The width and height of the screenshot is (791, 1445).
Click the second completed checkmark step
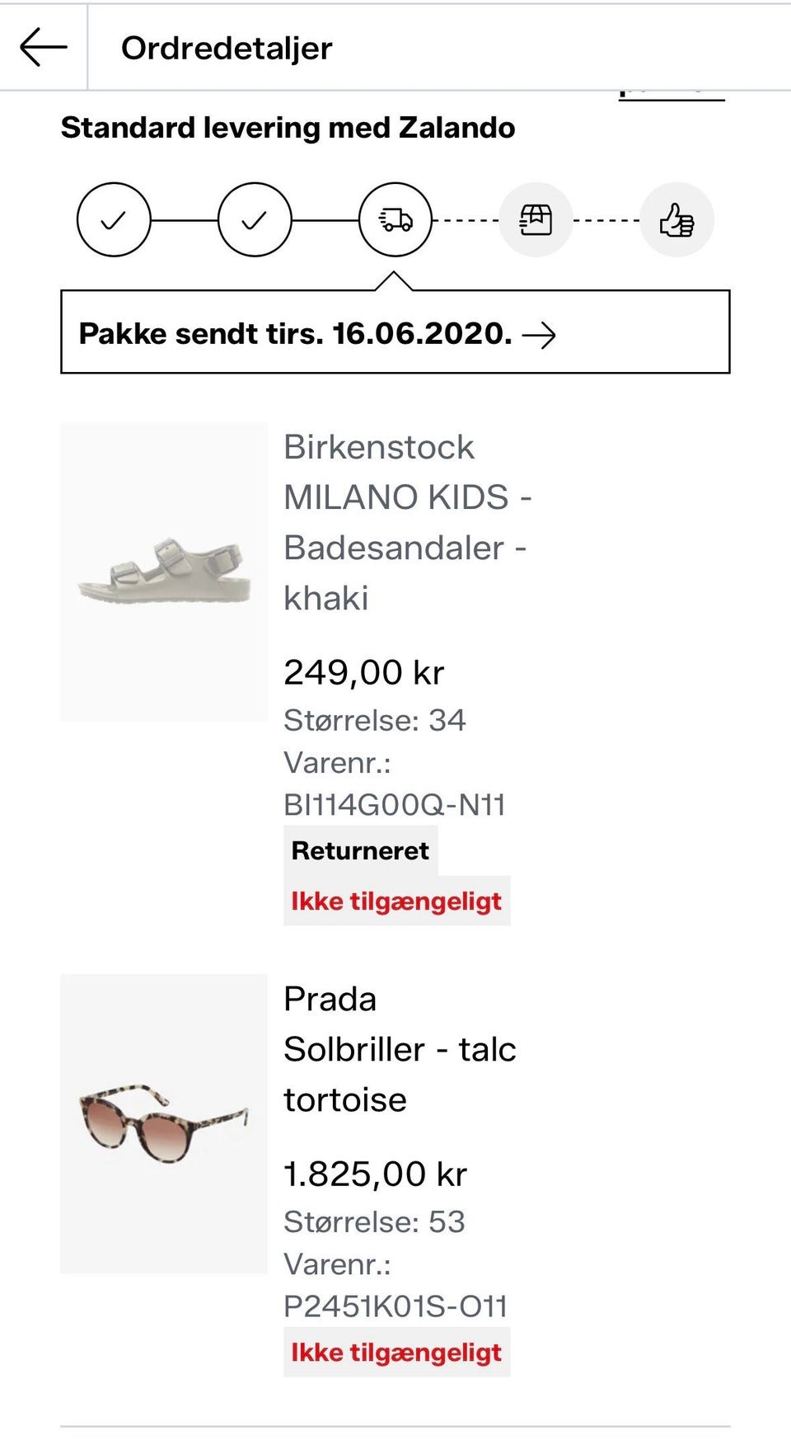tap(255, 219)
